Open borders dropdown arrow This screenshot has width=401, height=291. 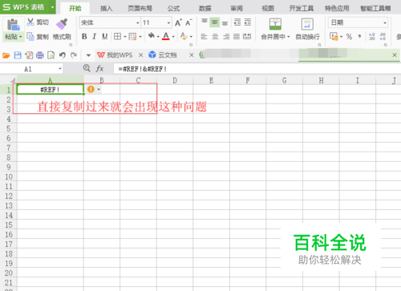click(x=125, y=37)
